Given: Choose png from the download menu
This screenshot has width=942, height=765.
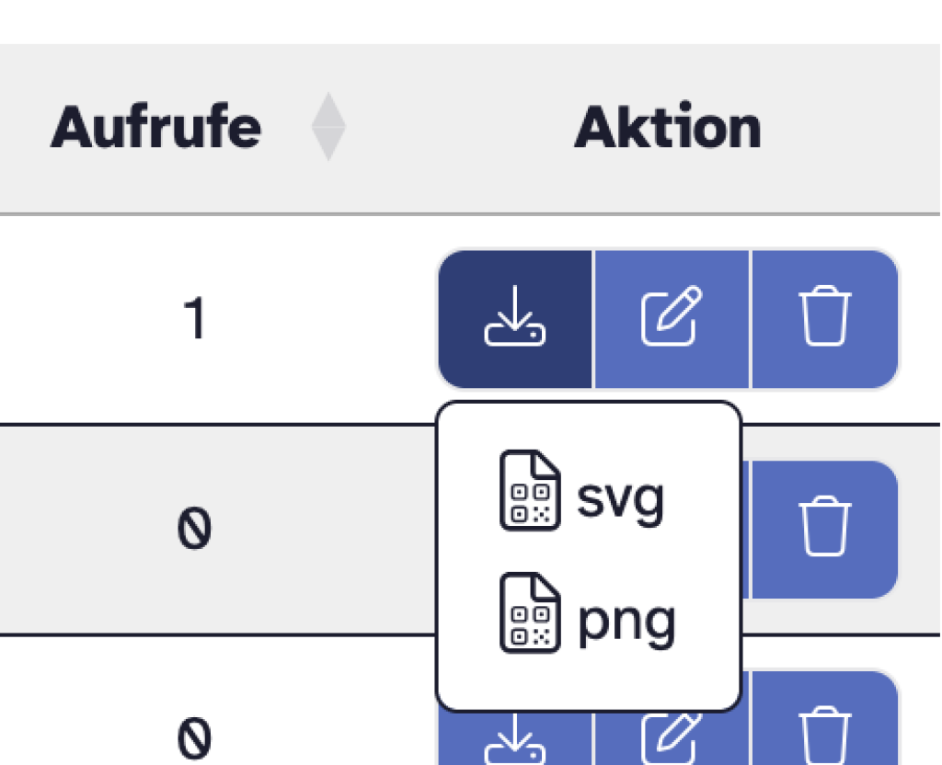Looking at the screenshot, I should coord(626,621).
